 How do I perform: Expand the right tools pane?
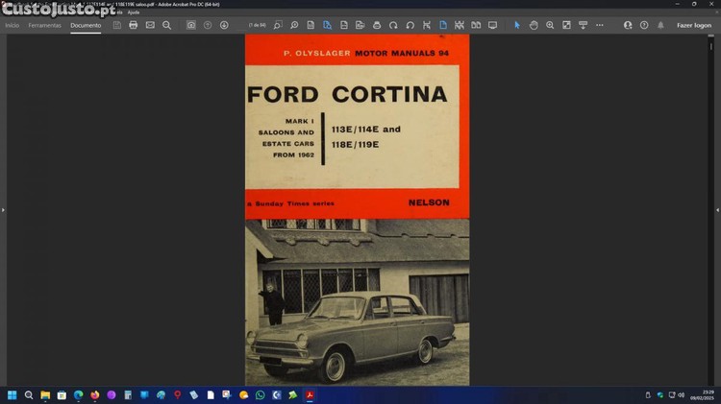(717, 209)
